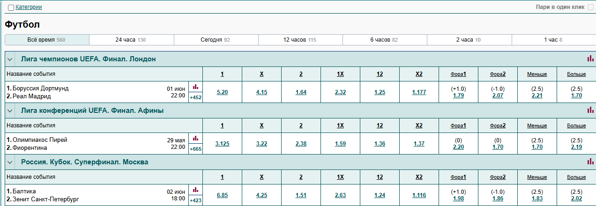Image resolution: width=596 pixels, height=206 pixels.
Task: Open statistics icon for Лига чемпионов UEFA header
Action: (x=590, y=59)
